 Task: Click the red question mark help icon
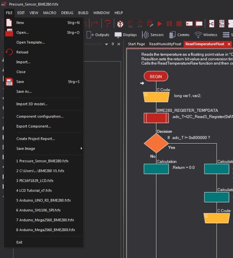[x=107, y=24]
